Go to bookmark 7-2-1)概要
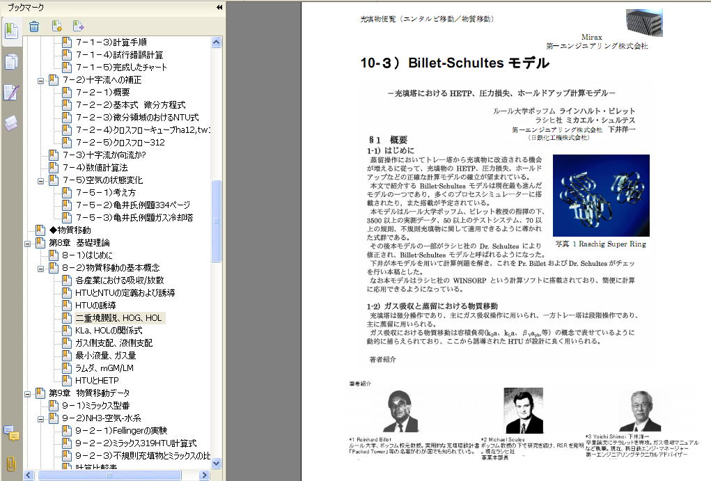Screen dimensions: 711x481 pos(102,93)
